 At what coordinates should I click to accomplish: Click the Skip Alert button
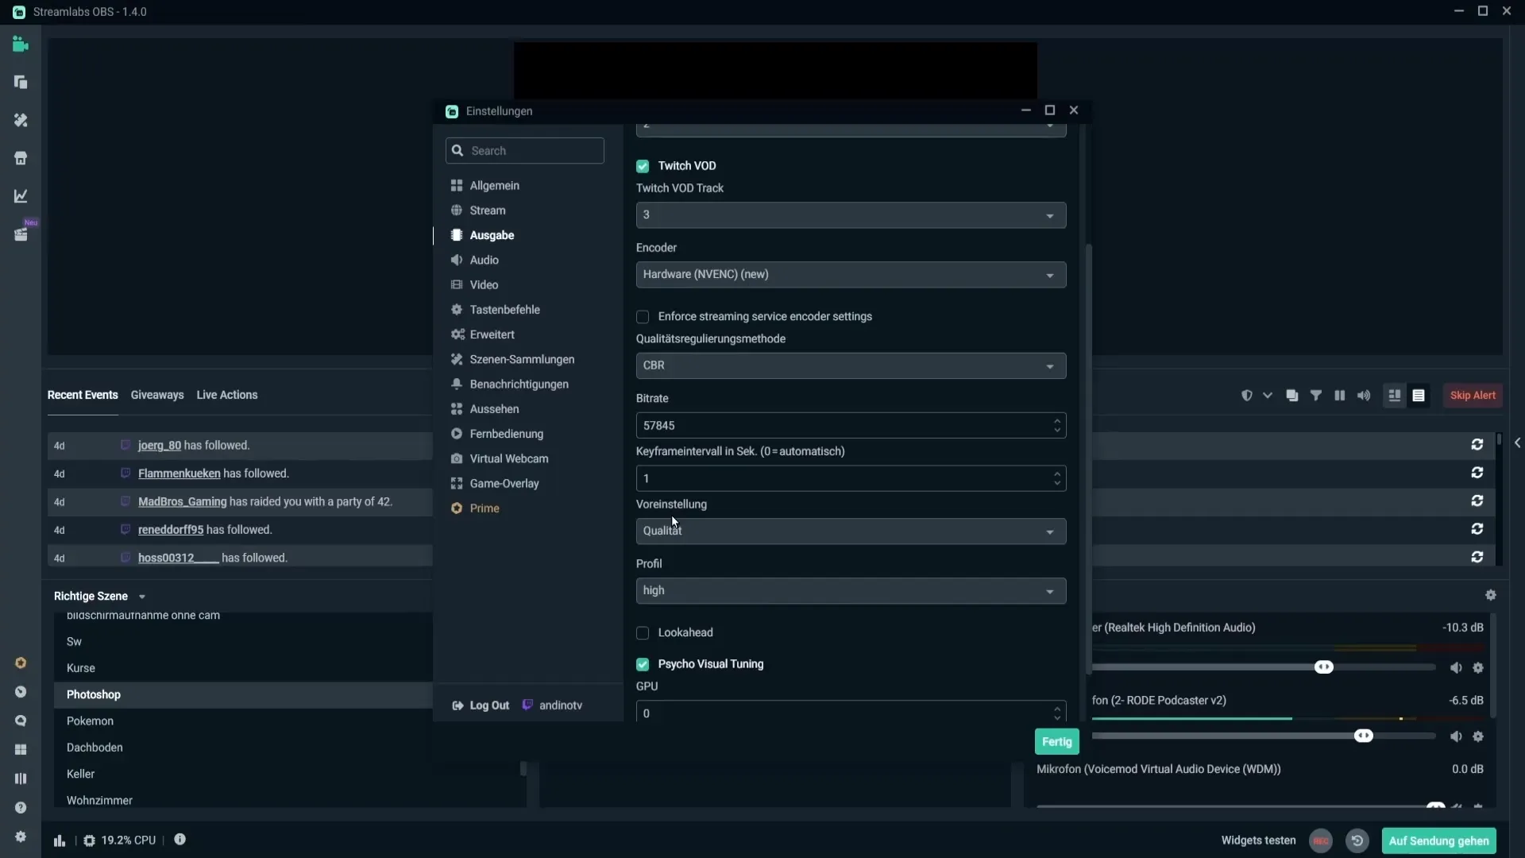tap(1473, 396)
